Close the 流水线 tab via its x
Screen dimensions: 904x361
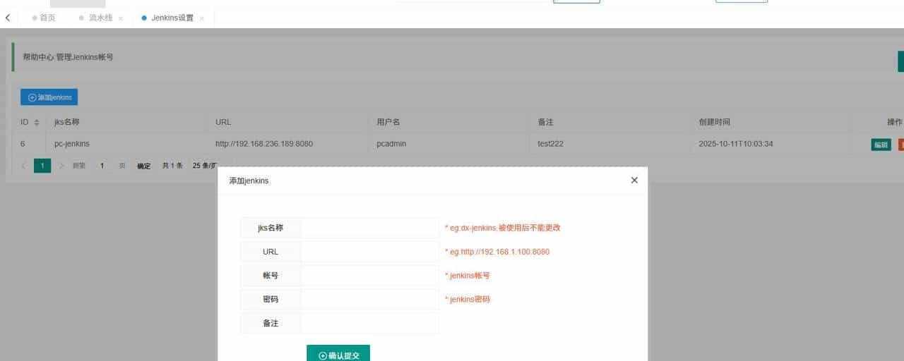pyautogui.click(x=121, y=18)
